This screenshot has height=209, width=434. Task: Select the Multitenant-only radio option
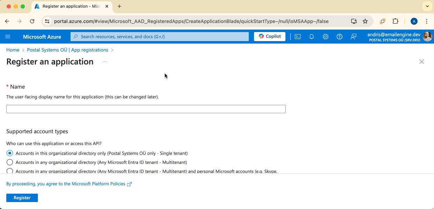10,162
